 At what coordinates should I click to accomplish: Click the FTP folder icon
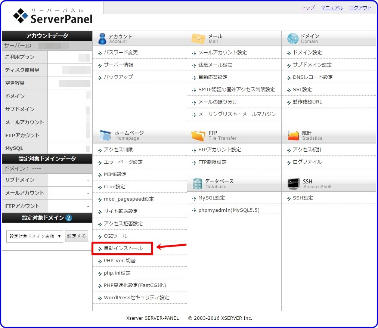(x=198, y=136)
